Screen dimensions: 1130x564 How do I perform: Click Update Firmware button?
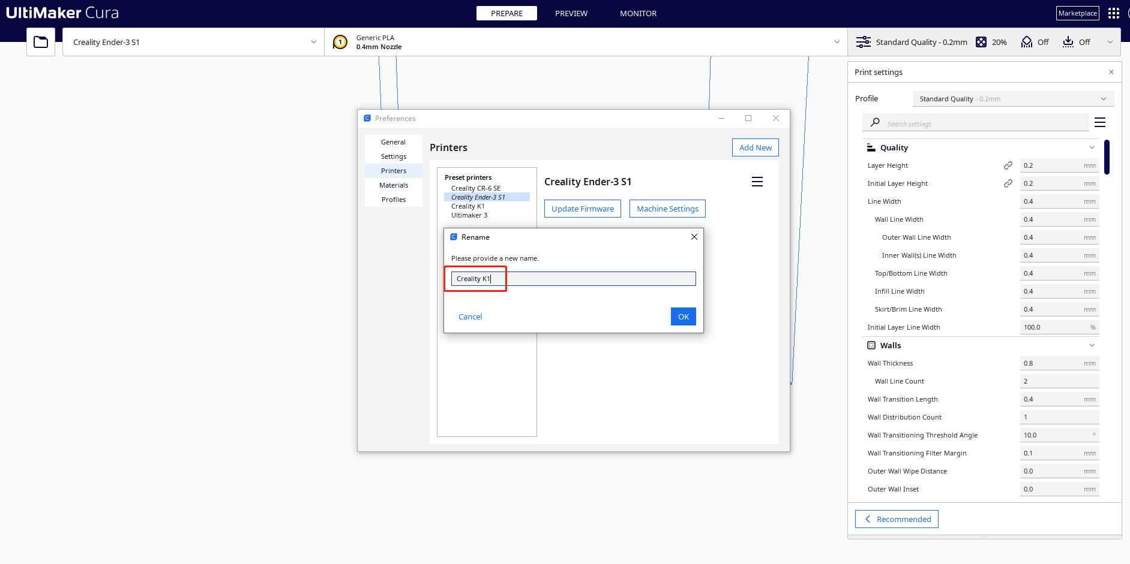[583, 209]
